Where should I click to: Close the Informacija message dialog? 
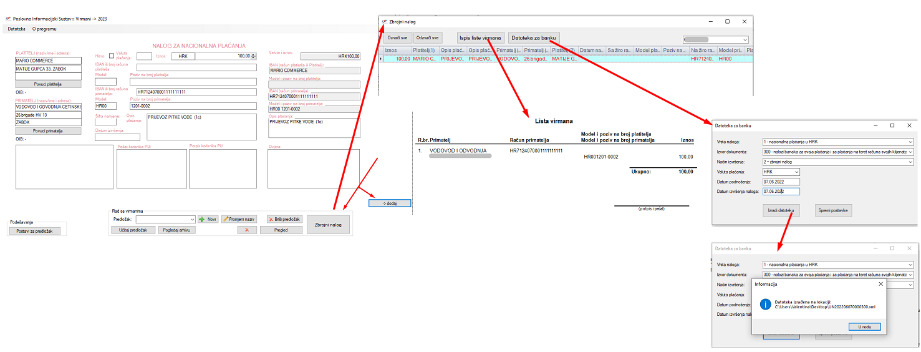point(880,284)
